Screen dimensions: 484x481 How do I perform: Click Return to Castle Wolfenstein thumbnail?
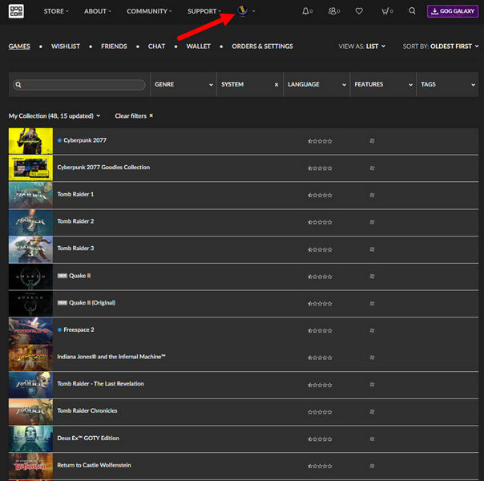click(x=30, y=466)
